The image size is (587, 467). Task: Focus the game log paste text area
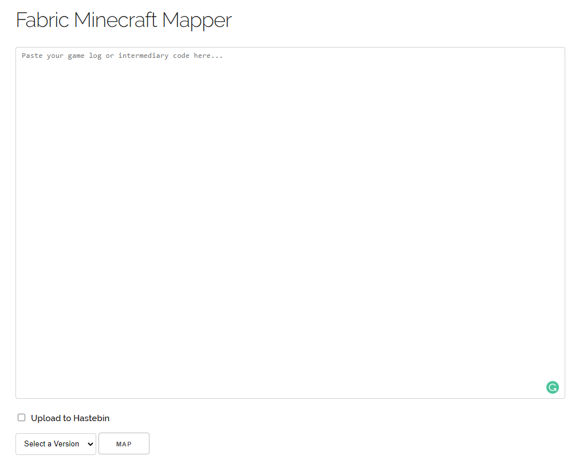click(x=290, y=223)
